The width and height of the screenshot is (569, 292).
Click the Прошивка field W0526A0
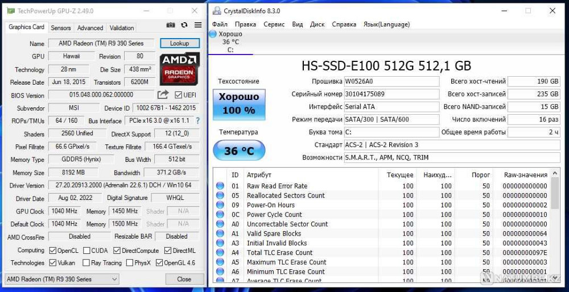coord(391,81)
